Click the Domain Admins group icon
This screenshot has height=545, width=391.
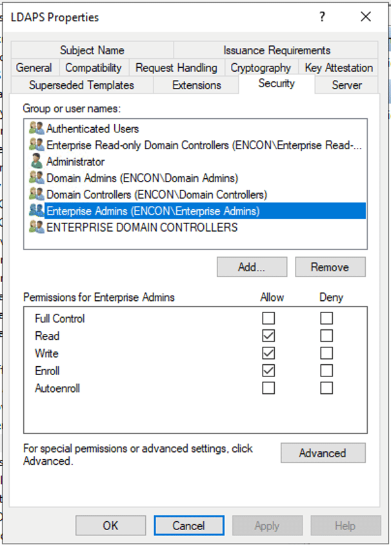click(37, 178)
